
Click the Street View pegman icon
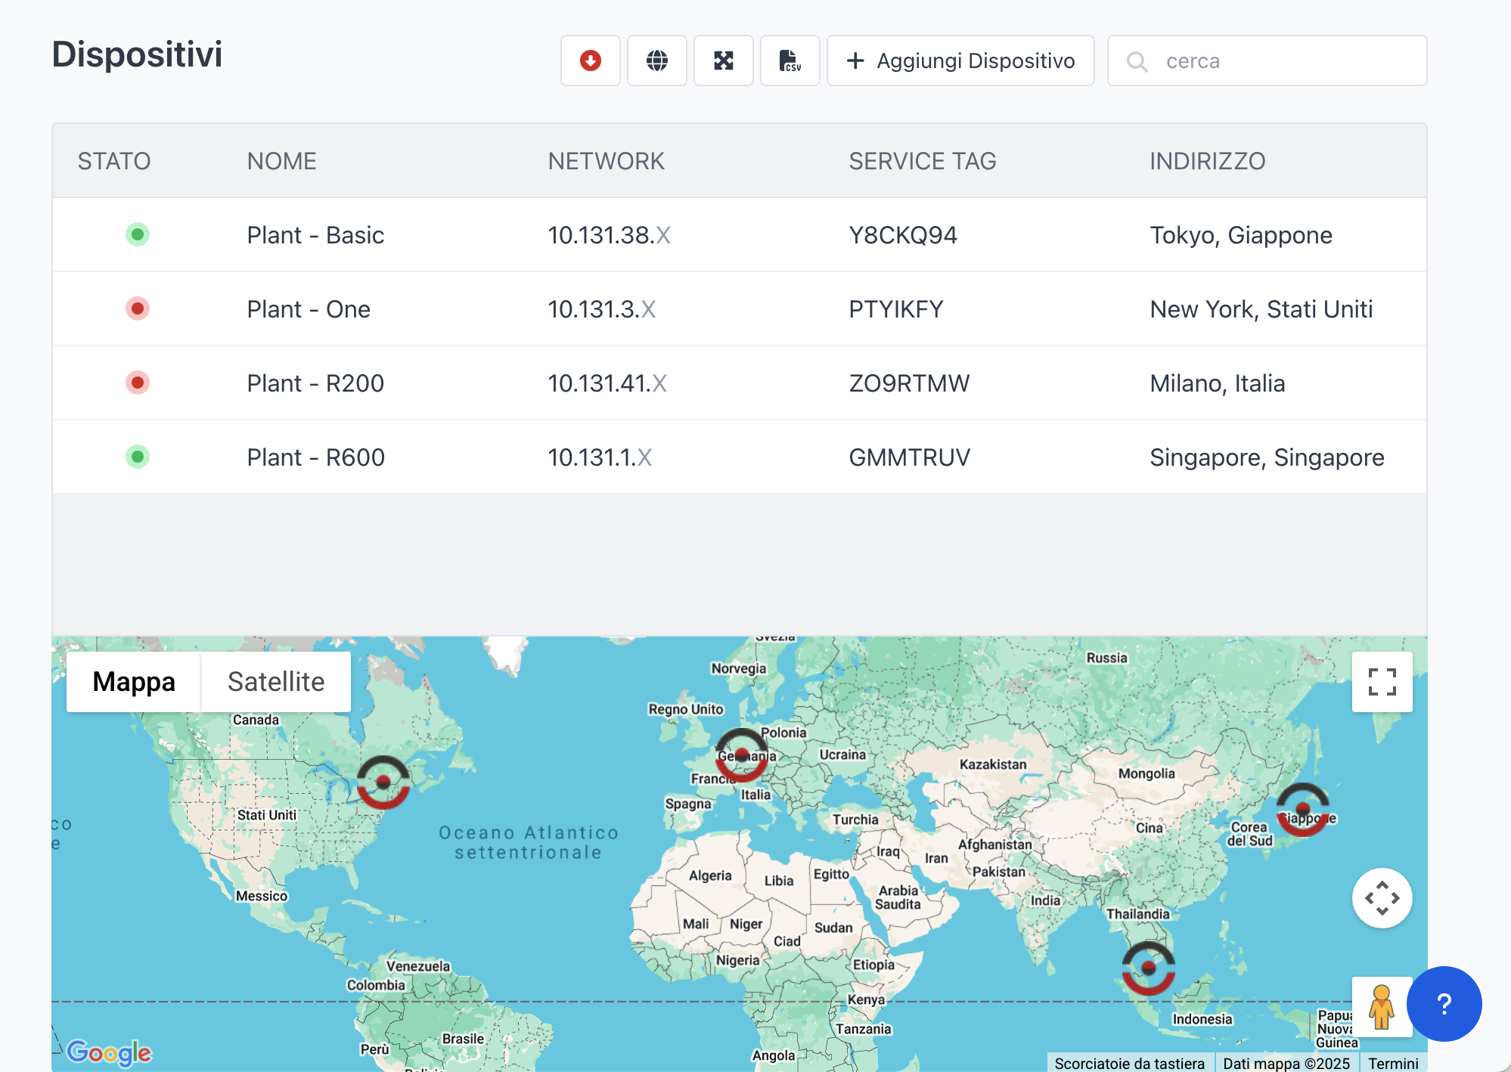click(x=1381, y=1007)
